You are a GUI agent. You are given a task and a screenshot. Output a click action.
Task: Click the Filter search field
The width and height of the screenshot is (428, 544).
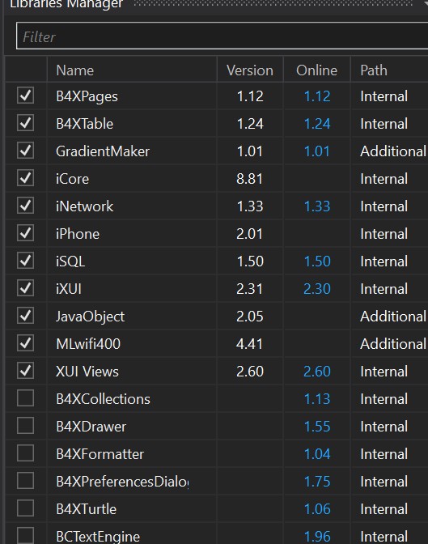(x=222, y=36)
